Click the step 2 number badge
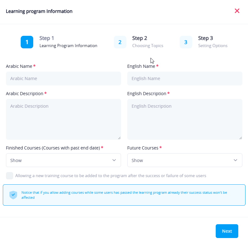This screenshot has height=244, width=248. [x=120, y=42]
